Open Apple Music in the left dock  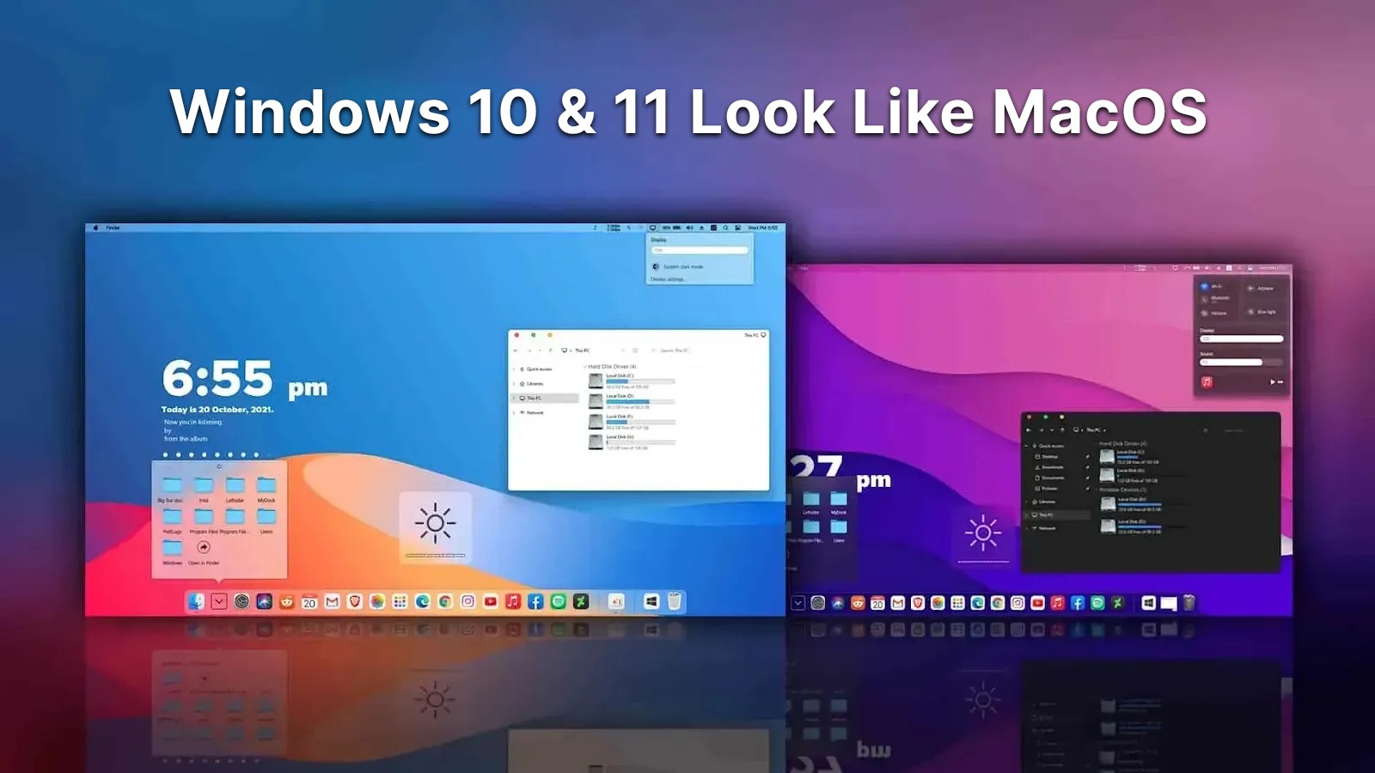tap(513, 602)
